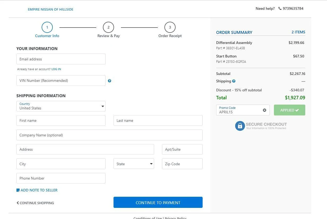Click the Shipping help question icon
This screenshot has height=219, width=327.
pyautogui.click(x=234, y=81)
